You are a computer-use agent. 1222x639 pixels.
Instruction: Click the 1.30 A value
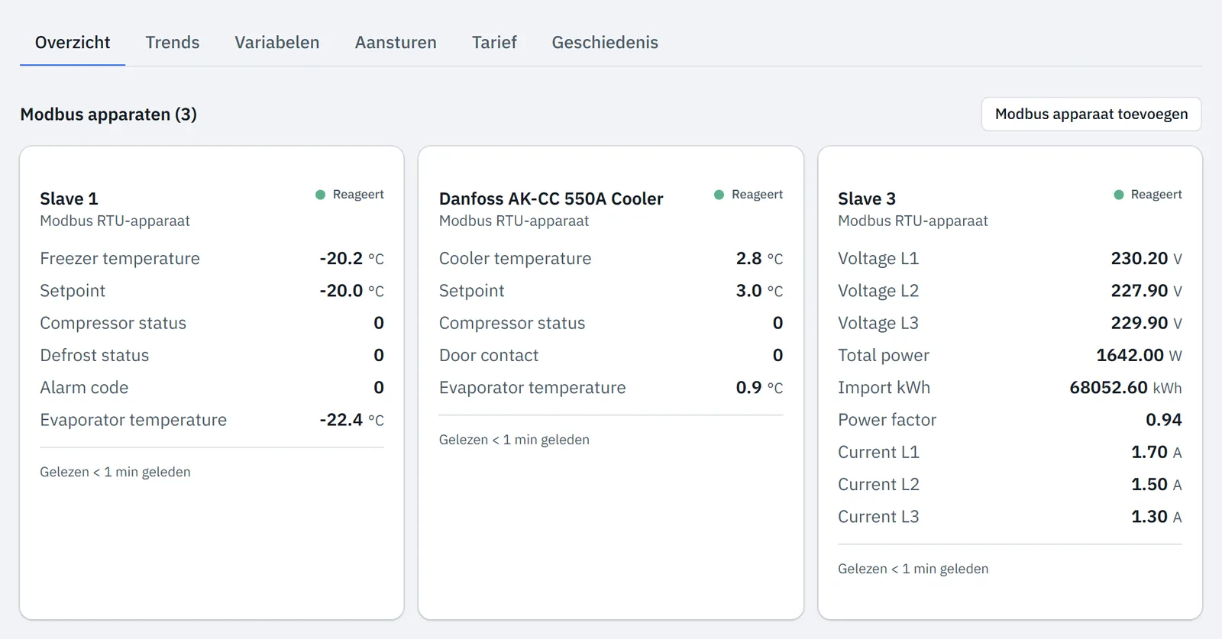tap(1156, 517)
